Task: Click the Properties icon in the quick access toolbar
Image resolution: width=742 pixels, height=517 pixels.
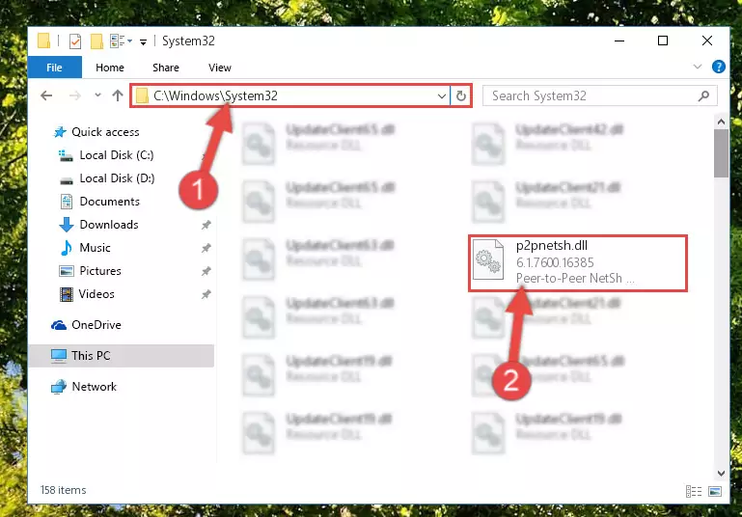Action: click(74, 41)
